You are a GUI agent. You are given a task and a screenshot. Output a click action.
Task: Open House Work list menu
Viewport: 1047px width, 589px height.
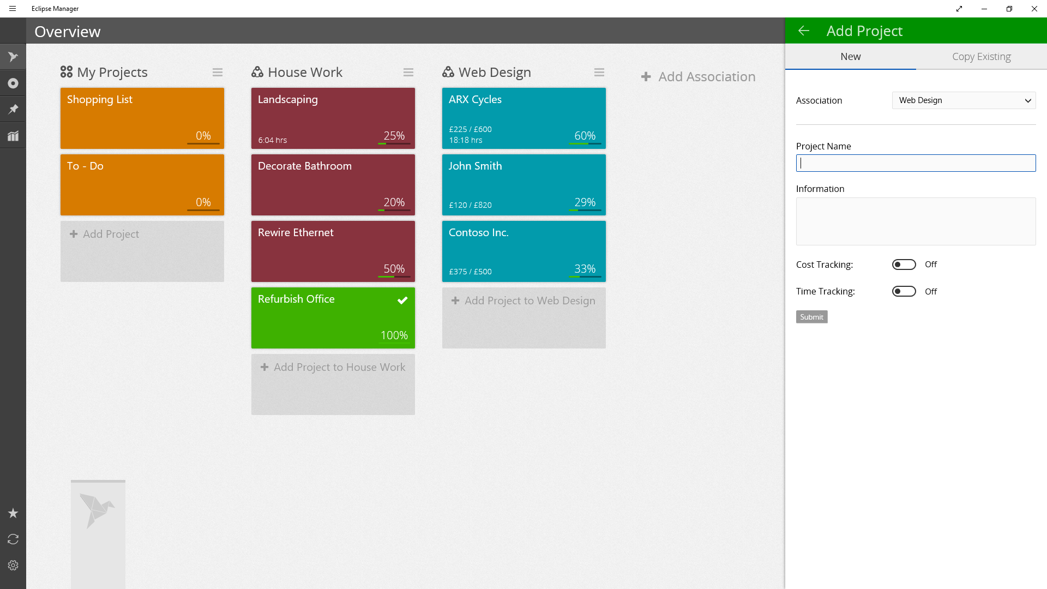(x=408, y=73)
